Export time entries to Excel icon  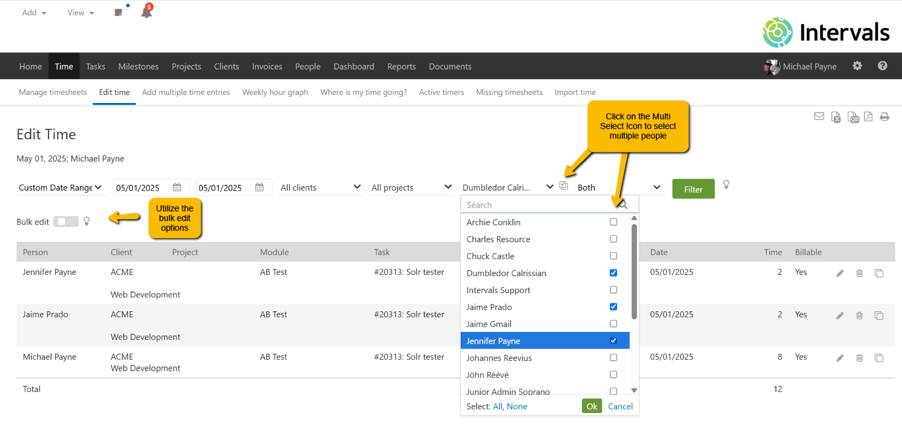coord(836,117)
